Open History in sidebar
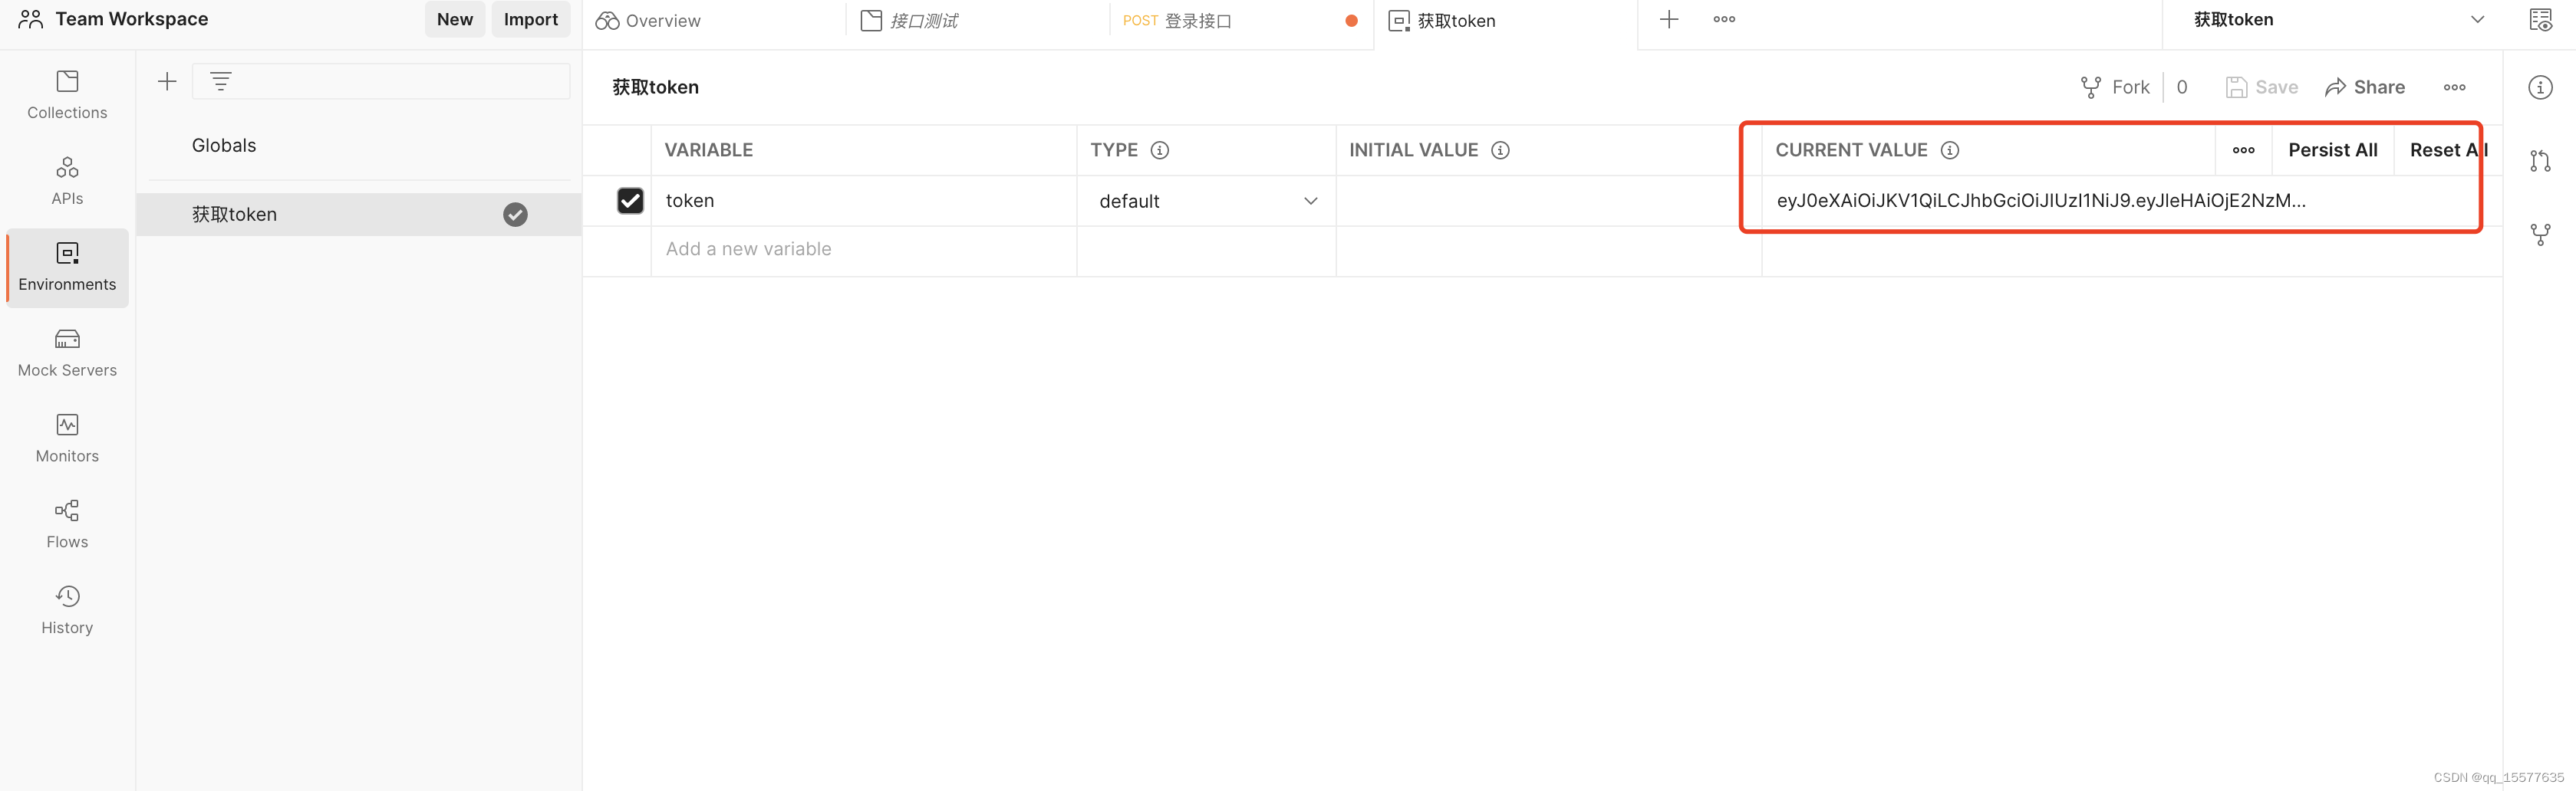The image size is (2576, 791). click(x=67, y=611)
